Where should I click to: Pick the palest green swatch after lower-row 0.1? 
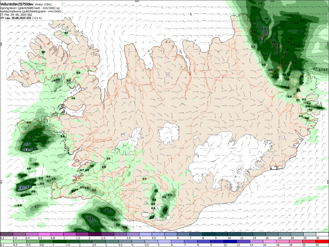pyautogui.click(x=7, y=241)
